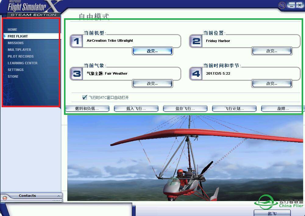Click the ultralight aircraft preview image
The height and width of the screenshot is (216, 305).
(185, 158)
